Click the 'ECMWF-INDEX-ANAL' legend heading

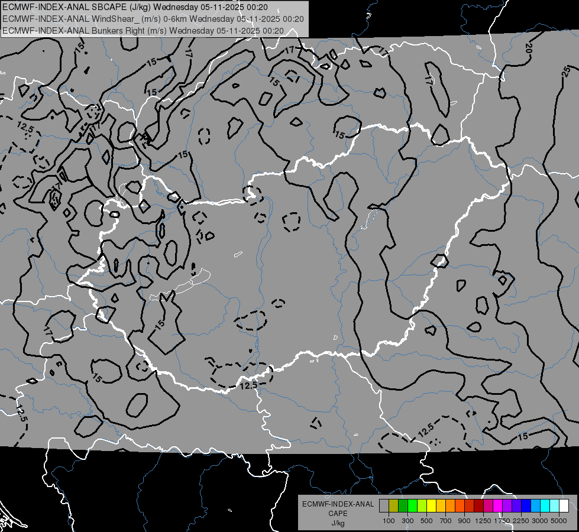coord(338,504)
